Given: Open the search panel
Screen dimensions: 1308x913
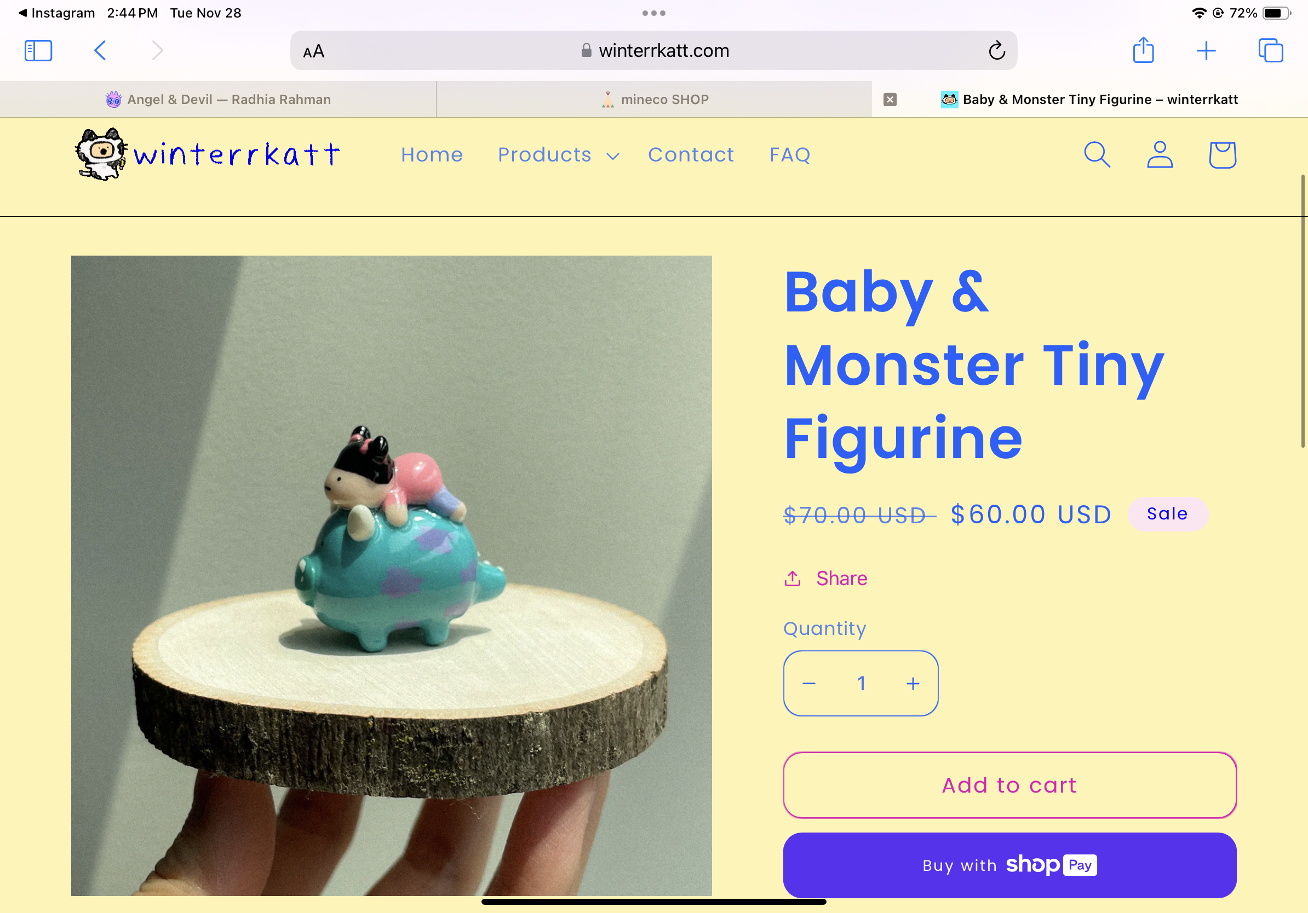Looking at the screenshot, I should click(x=1097, y=154).
